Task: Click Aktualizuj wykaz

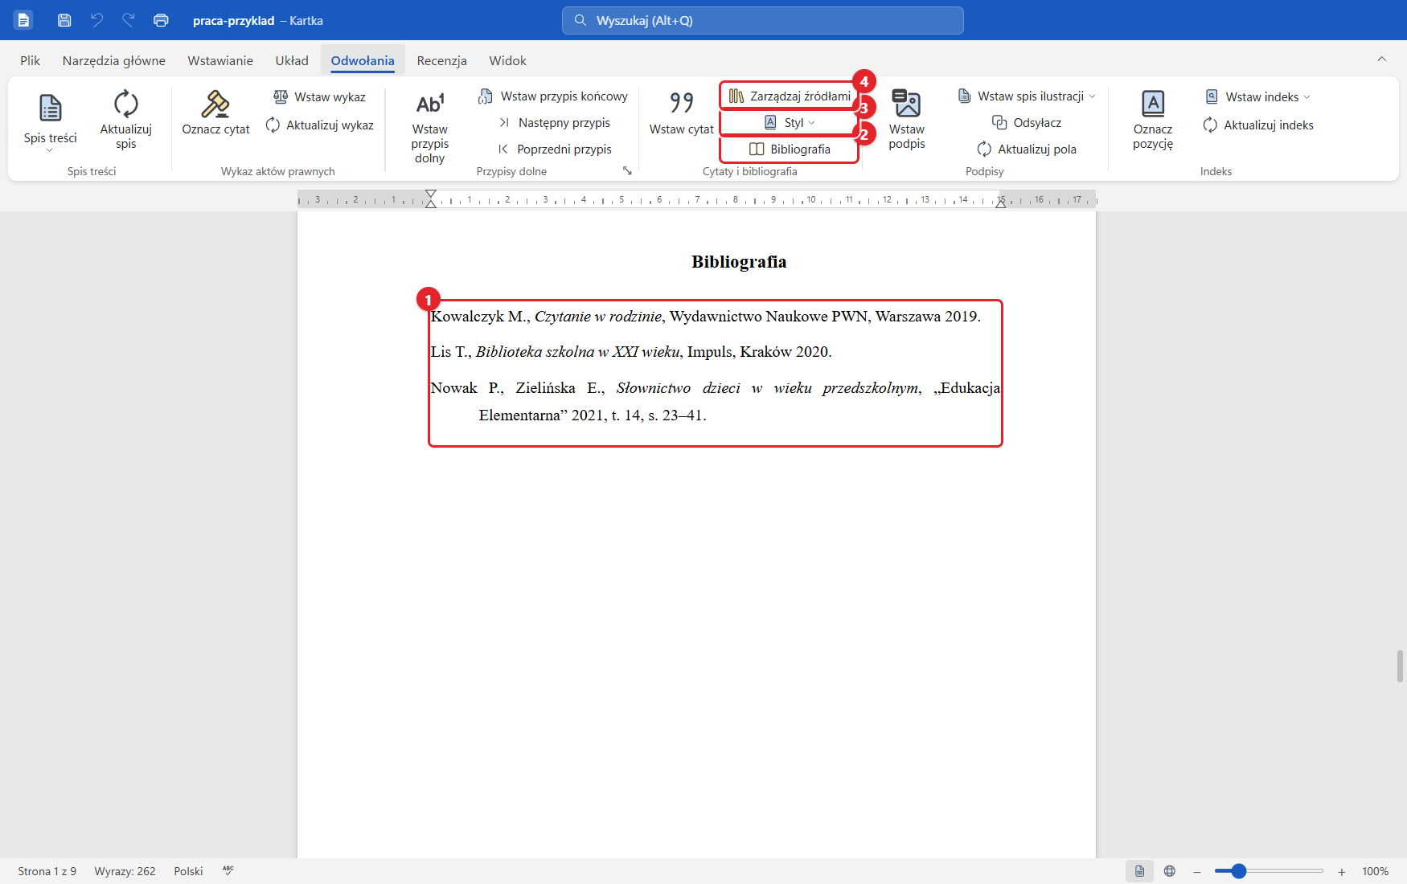Action: pos(319,125)
